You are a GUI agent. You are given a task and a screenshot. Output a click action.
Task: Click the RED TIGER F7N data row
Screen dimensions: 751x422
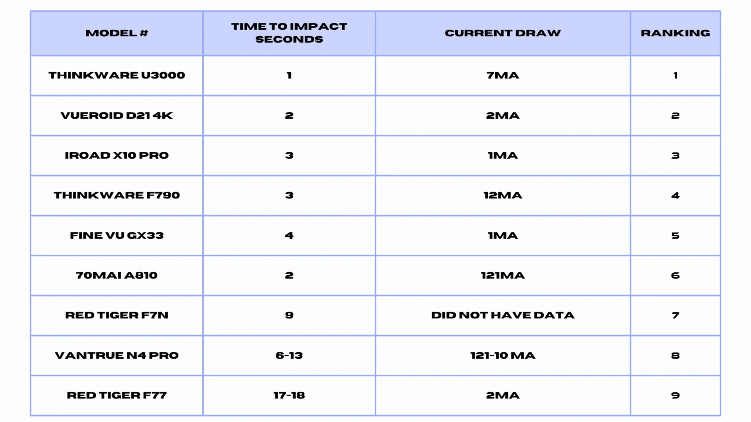(x=375, y=315)
